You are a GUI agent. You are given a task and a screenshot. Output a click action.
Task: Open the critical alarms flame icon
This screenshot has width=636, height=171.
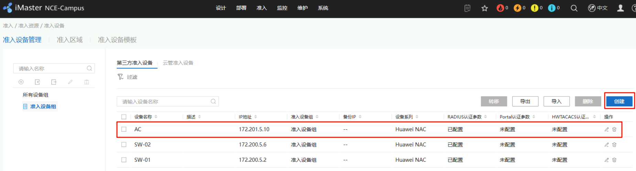pos(500,8)
